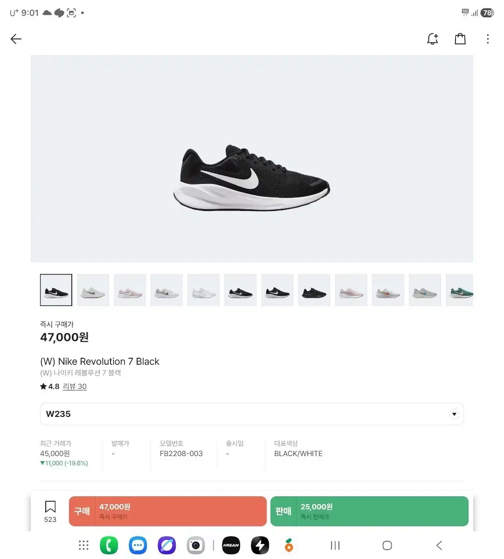Open the size dropdown chevron
The width and height of the screenshot is (504, 559).
[453, 414]
